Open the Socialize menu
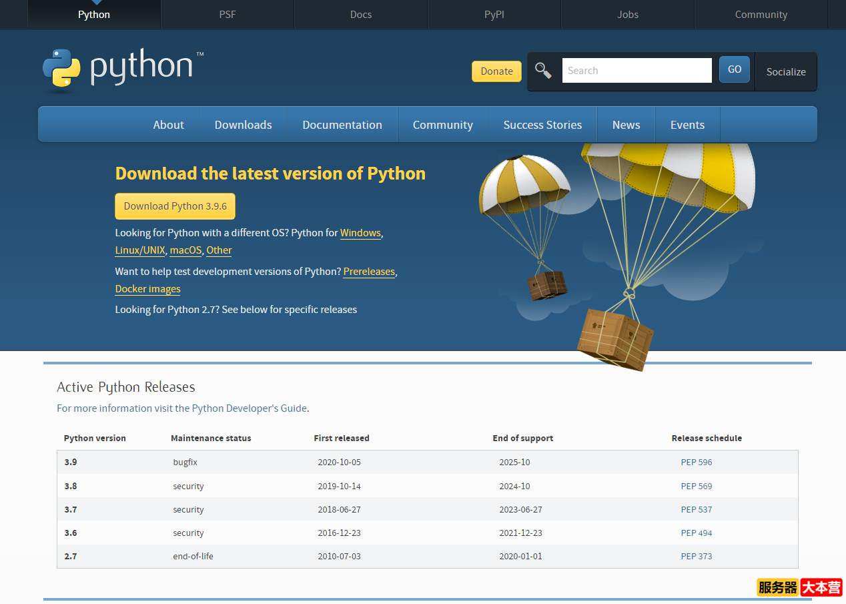The width and height of the screenshot is (846, 604). (786, 72)
